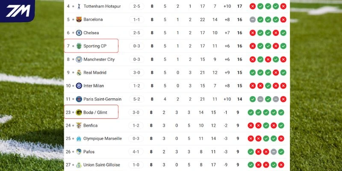The height and width of the screenshot is (171, 342).
Task: Click the Pafos club crest
Action: tap(79, 152)
